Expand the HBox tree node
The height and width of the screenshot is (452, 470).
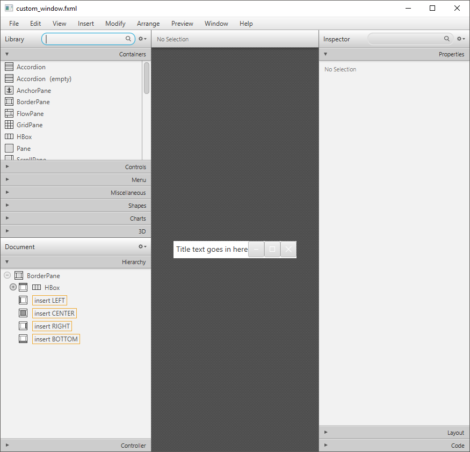tap(13, 287)
